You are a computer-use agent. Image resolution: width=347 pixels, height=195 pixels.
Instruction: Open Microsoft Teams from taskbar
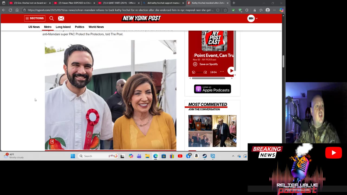point(139,156)
